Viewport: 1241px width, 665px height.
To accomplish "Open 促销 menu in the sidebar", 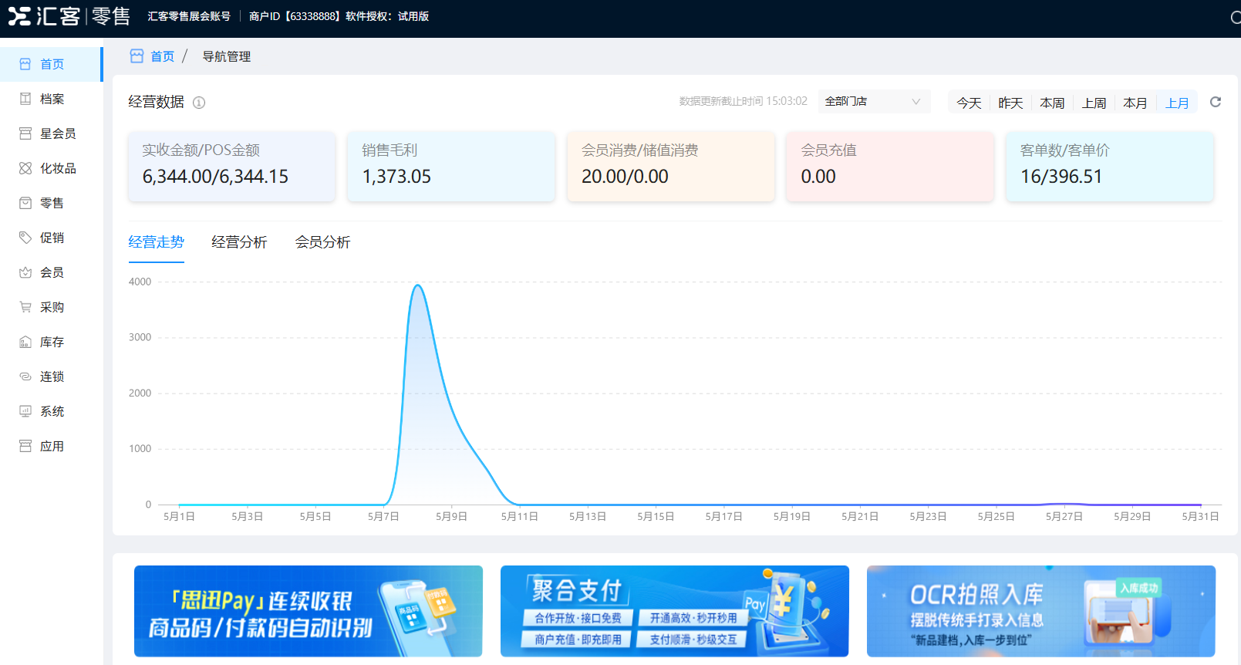I will pos(51,238).
